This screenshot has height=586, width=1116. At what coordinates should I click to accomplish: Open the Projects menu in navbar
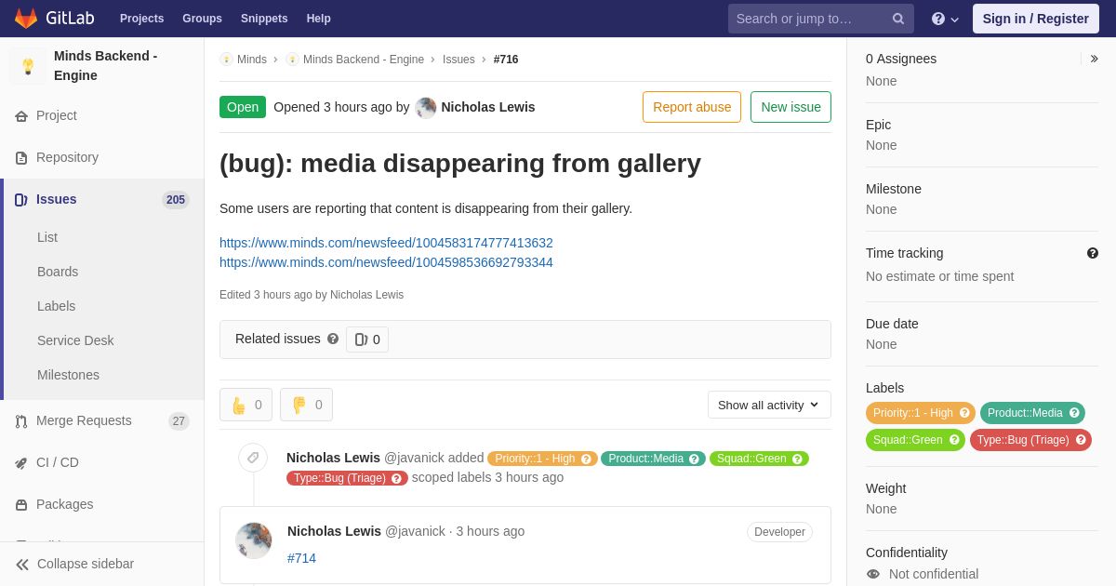click(x=141, y=19)
